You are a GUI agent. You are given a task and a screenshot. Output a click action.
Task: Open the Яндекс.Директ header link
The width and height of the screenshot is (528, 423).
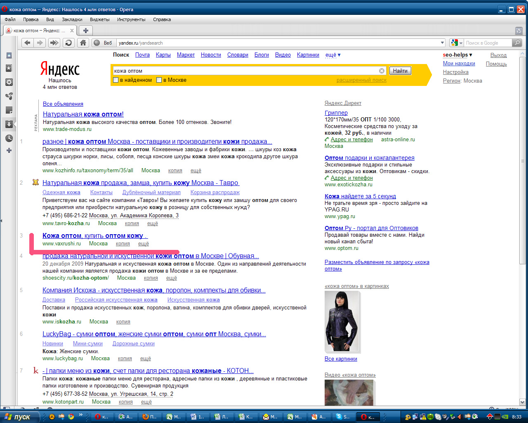tap(343, 103)
